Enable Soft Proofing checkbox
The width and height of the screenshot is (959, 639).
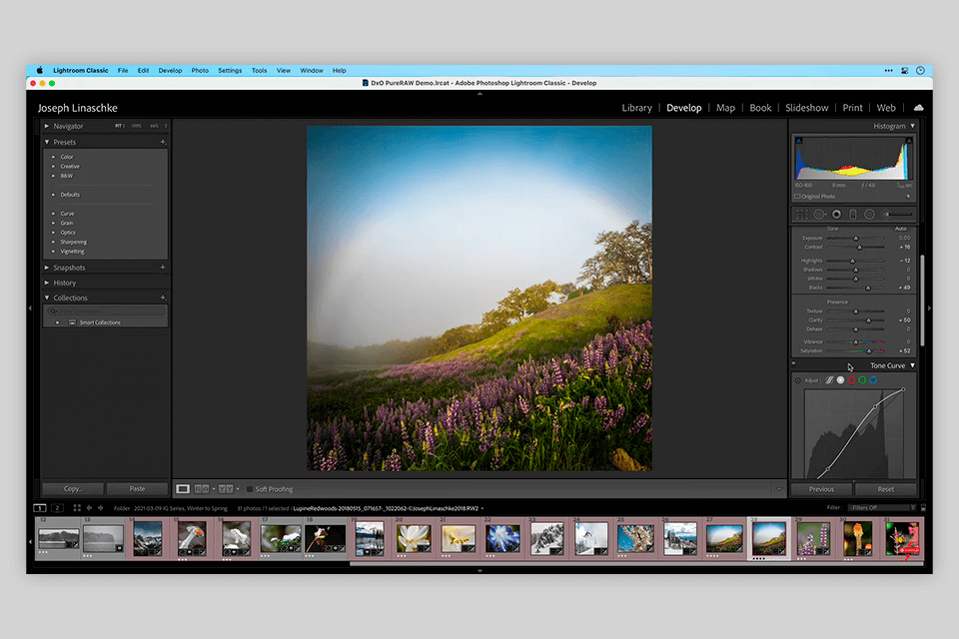click(250, 489)
